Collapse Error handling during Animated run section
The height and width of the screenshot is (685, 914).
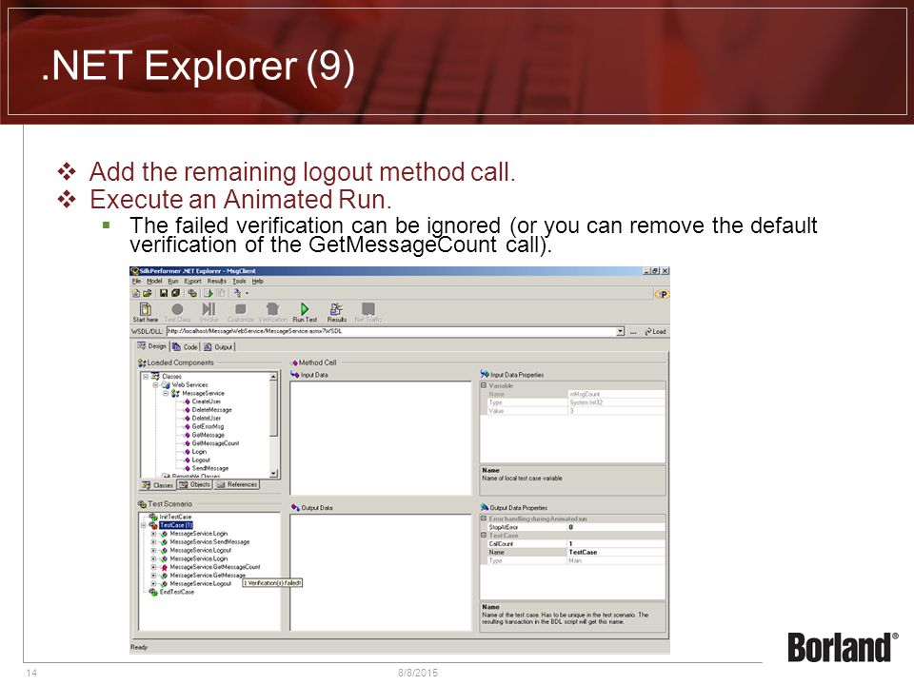[484, 519]
